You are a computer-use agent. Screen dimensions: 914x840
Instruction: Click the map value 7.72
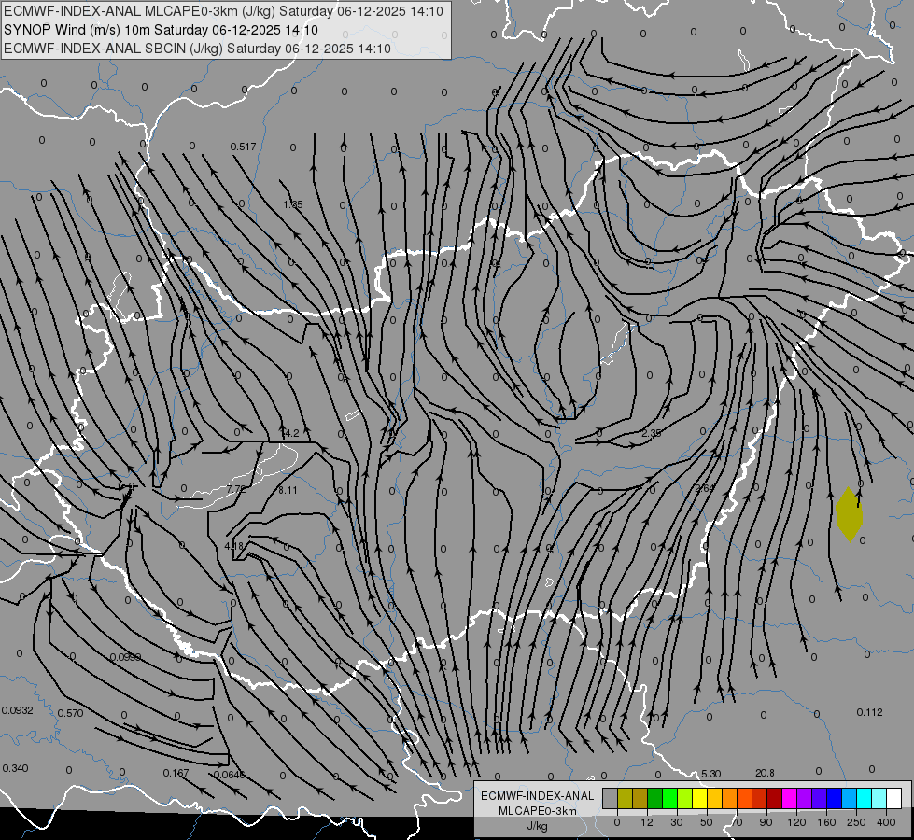point(236,489)
